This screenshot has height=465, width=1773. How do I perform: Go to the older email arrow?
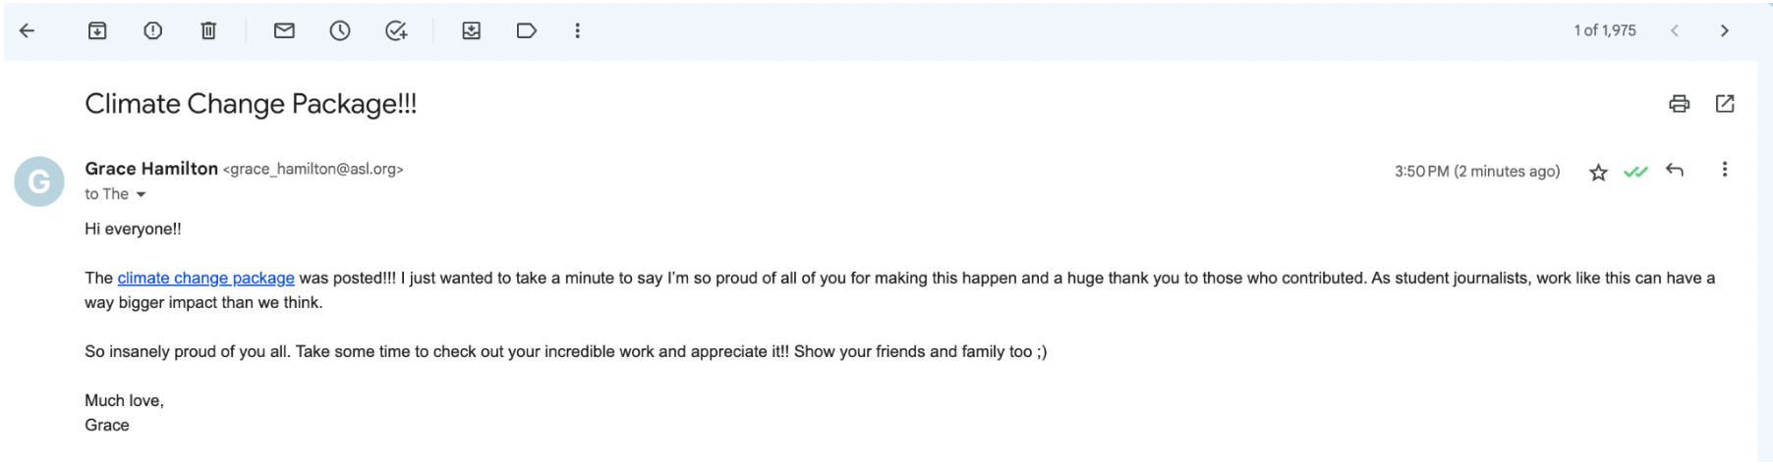(1724, 30)
